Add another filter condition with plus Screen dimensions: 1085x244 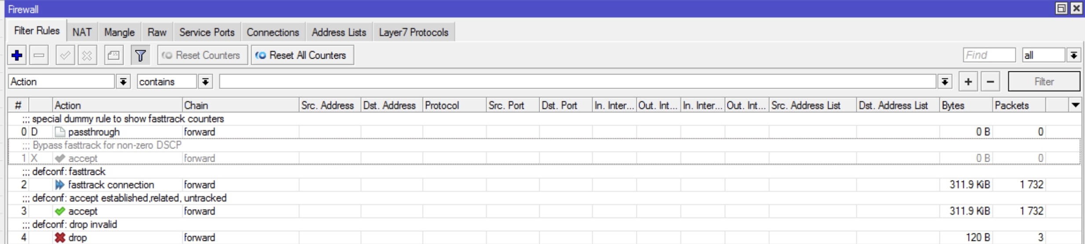pos(968,81)
